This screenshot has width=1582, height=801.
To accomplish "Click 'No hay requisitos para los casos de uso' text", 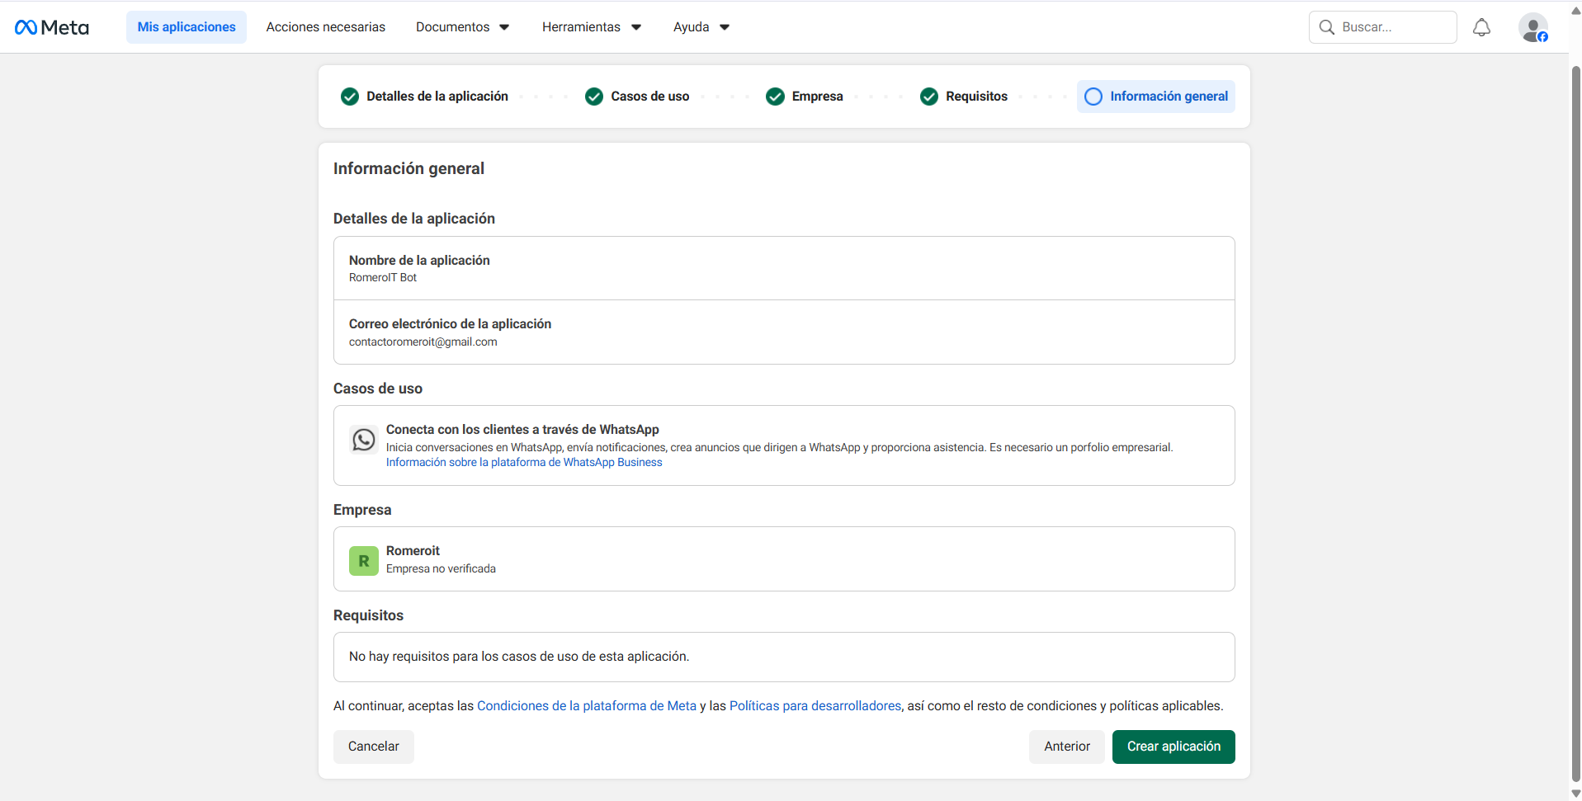I will point(519,657).
